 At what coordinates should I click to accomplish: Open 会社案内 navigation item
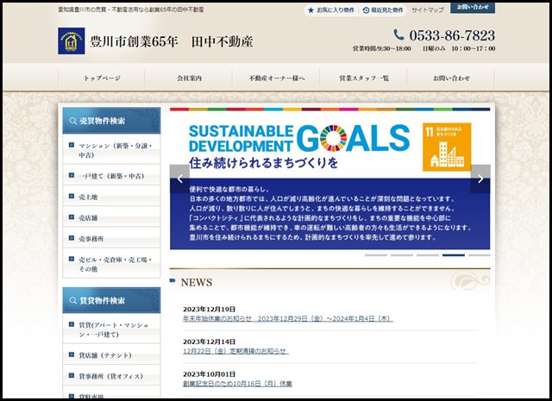(189, 78)
